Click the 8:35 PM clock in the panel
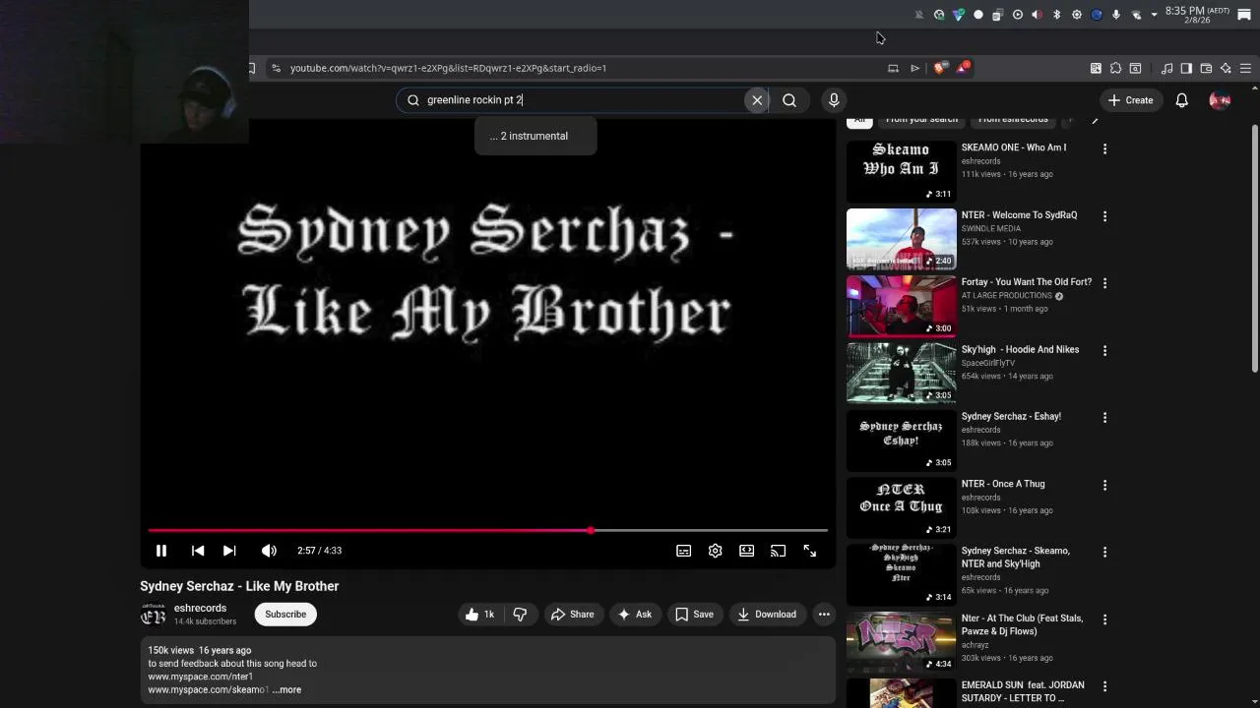Screen dimensions: 1260x708 1198,15
